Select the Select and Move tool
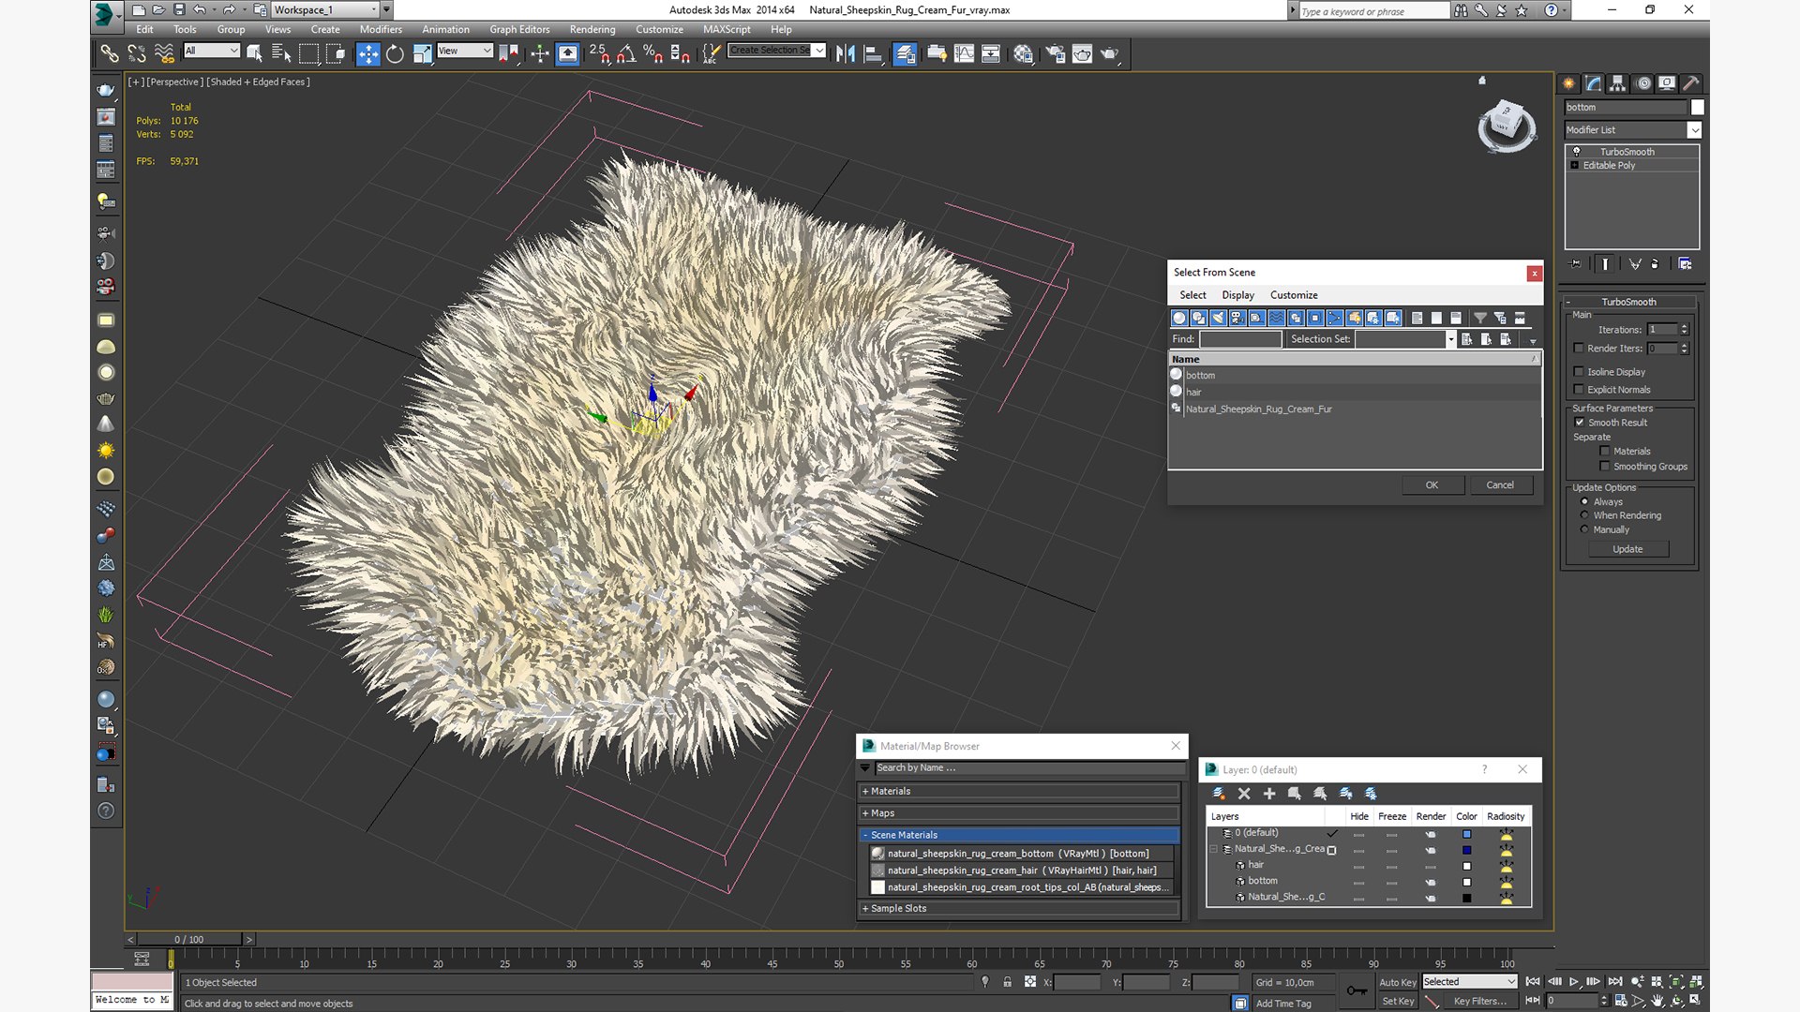The image size is (1800, 1012). (x=367, y=54)
